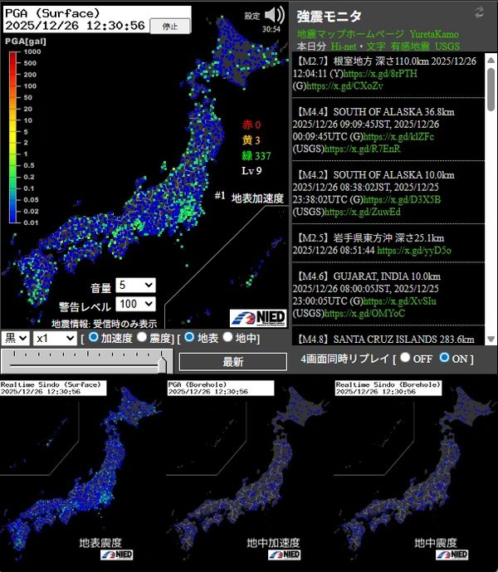Click the replay timeline slider handle
498x572 pixels.
[163, 360]
